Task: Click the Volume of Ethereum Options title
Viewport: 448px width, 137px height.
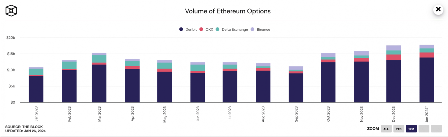Action: 228,11
